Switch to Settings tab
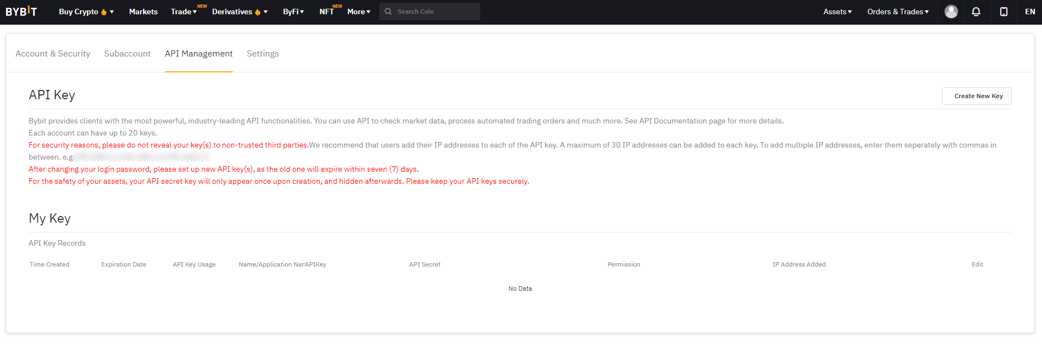This screenshot has width=1042, height=351. coord(263,54)
